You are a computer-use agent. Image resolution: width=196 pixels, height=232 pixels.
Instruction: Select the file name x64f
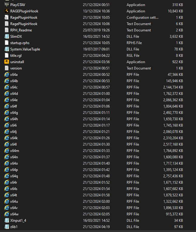coord(14,106)
